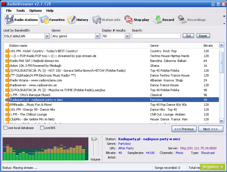Click station list scroll down arrow
227x172 pixels.
(x=221, y=121)
